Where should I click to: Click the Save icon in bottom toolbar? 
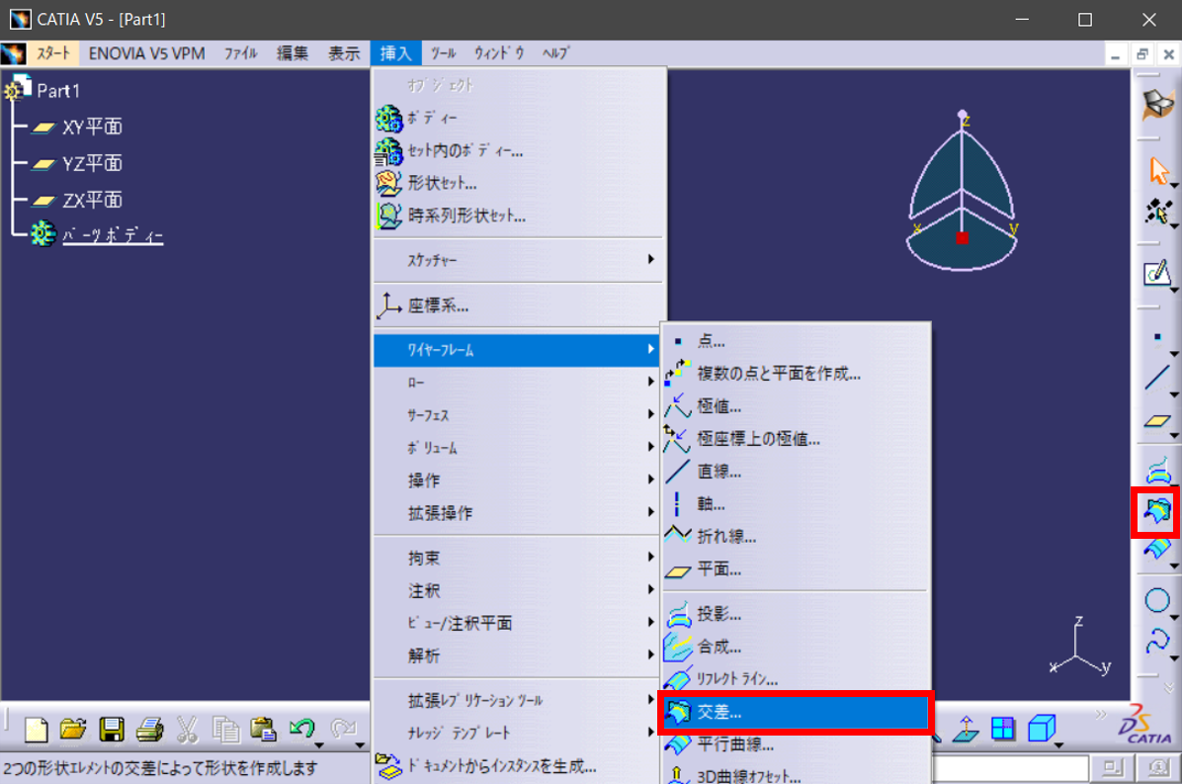click(x=115, y=729)
